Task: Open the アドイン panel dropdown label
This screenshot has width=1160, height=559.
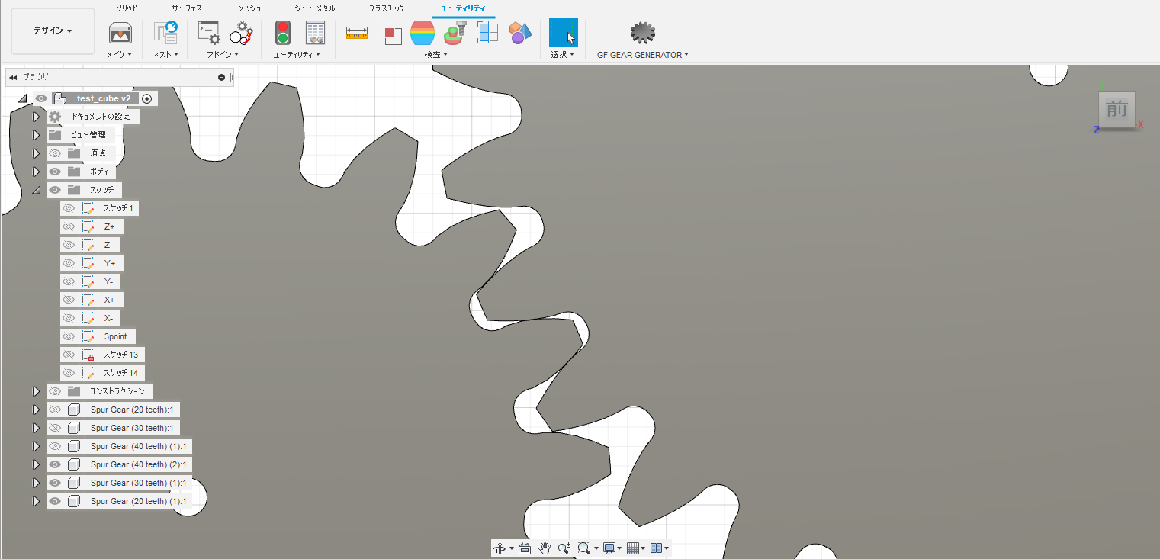Action: click(223, 55)
